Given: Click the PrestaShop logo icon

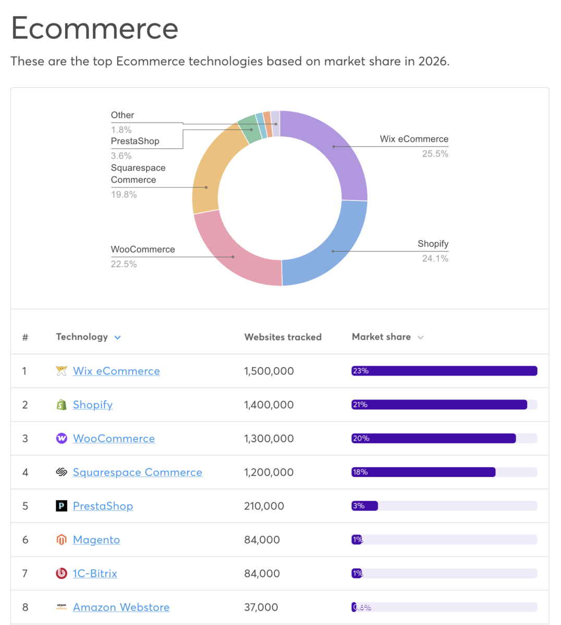Looking at the screenshot, I should [62, 506].
